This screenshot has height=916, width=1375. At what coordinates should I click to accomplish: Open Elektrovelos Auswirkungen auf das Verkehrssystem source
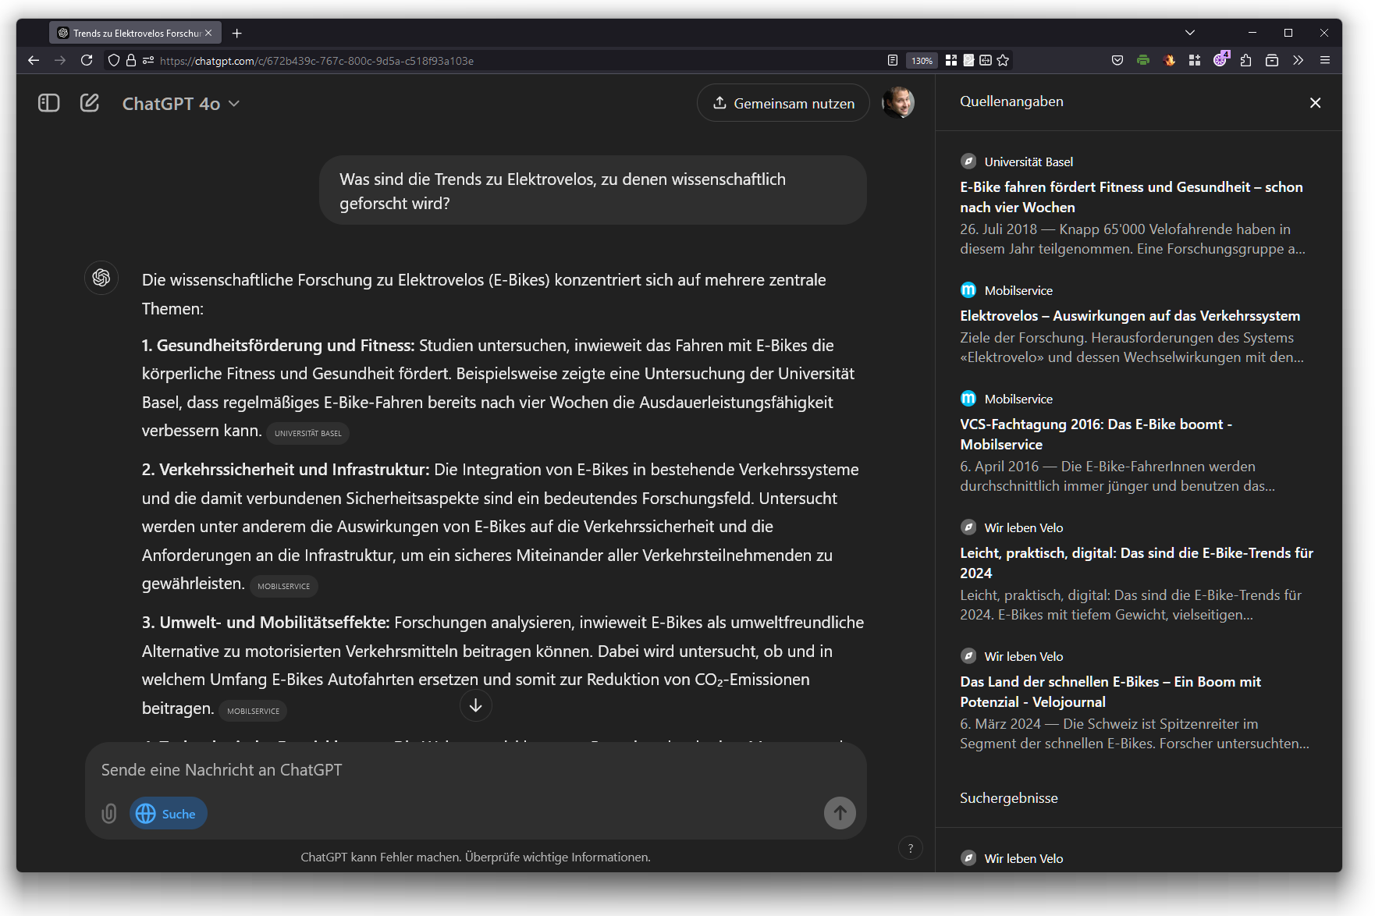pyautogui.click(x=1130, y=316)
